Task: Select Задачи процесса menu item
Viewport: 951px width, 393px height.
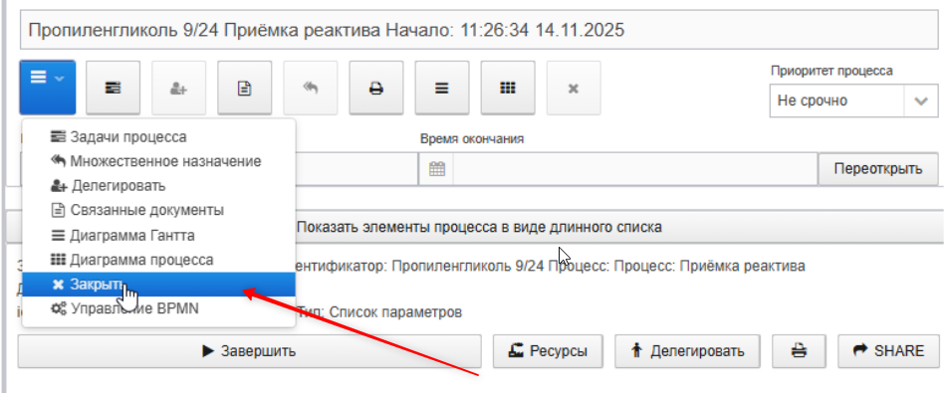Action: [159, 137]
